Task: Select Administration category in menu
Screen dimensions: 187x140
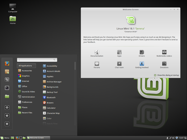Action: click(26, 97)
